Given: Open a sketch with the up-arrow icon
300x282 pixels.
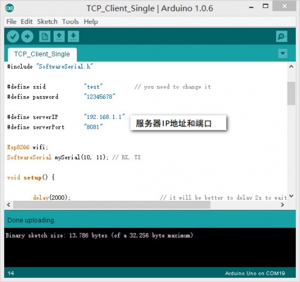Looking at the screenshot, I should coord(59,37).
